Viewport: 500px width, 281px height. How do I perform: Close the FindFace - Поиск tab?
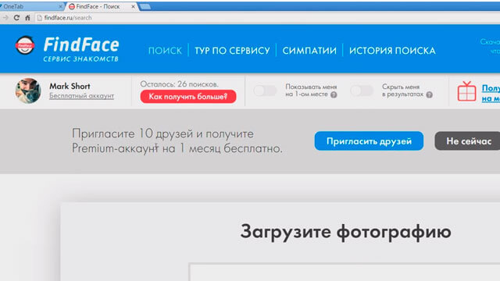pyautogui.click(x=133, y=6)
